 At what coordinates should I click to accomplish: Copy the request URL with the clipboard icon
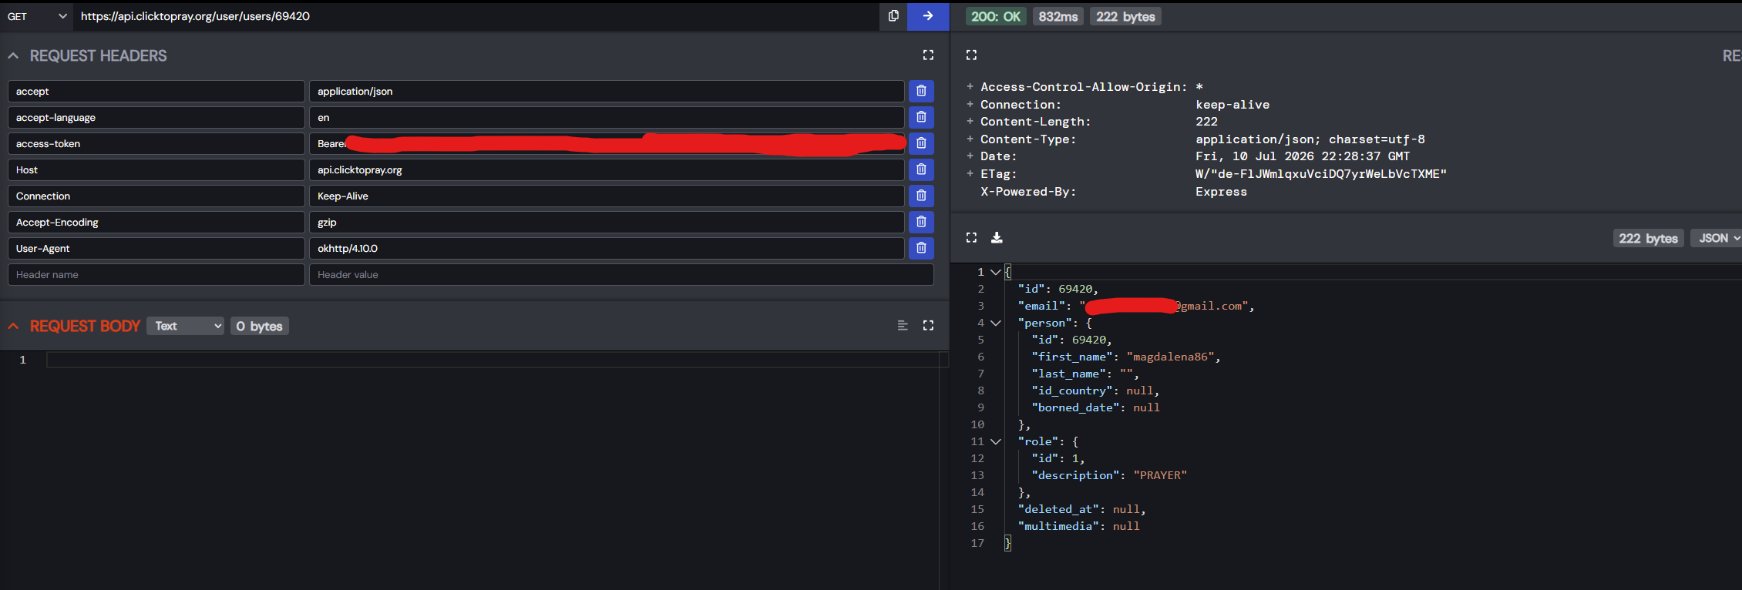click(893, 16)
